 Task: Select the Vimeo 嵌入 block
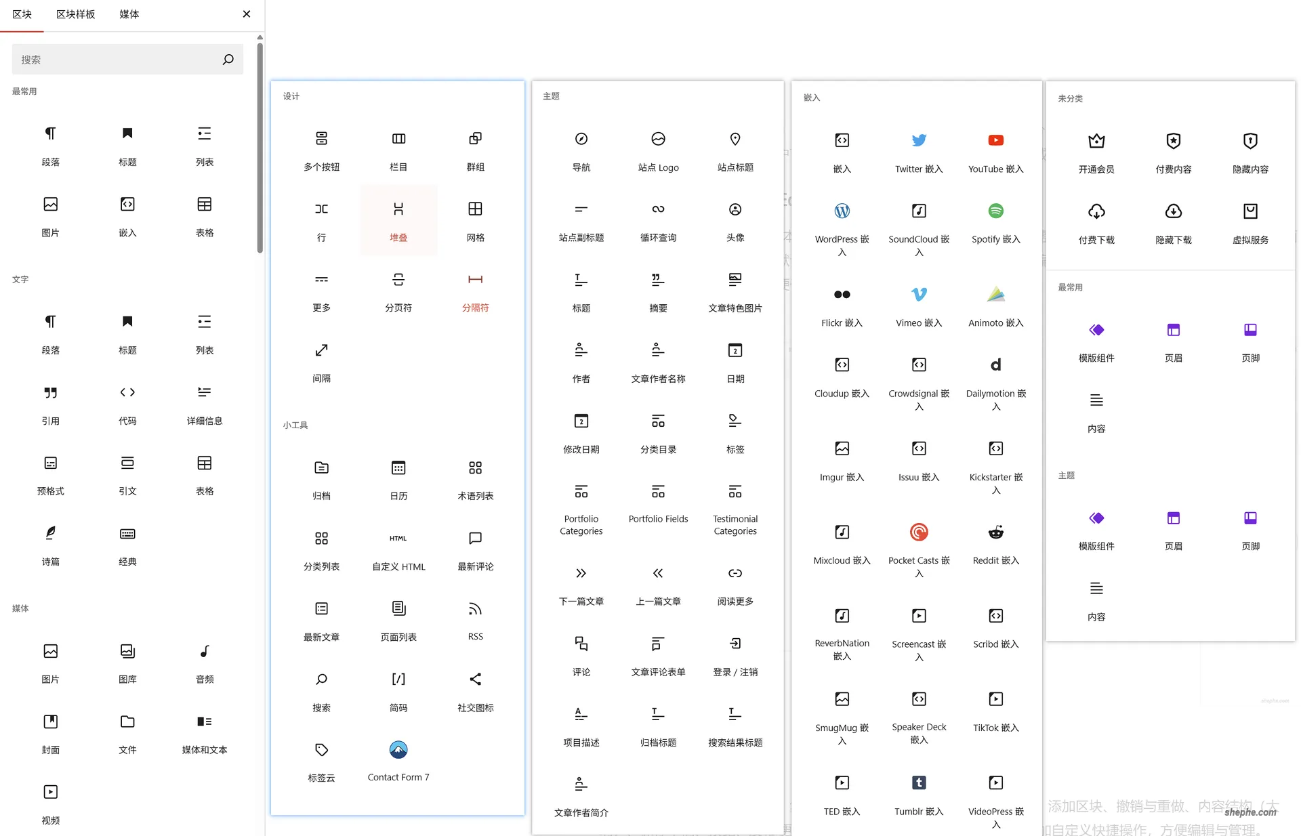coord(918,294)
